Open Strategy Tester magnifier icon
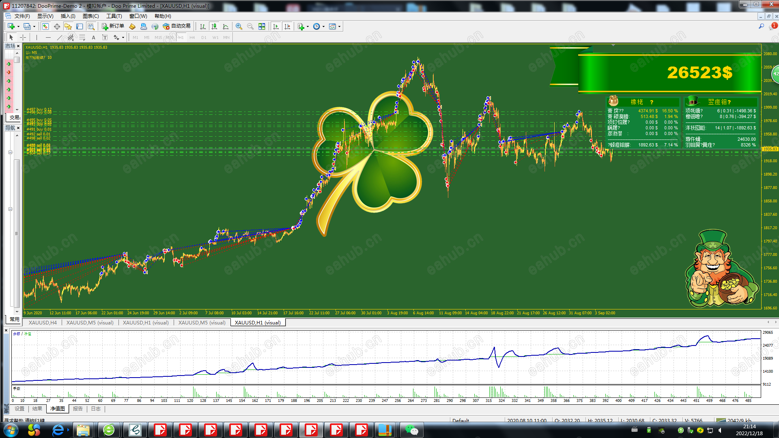This screenshot has height=438, width=779. [x=91, y=26]
